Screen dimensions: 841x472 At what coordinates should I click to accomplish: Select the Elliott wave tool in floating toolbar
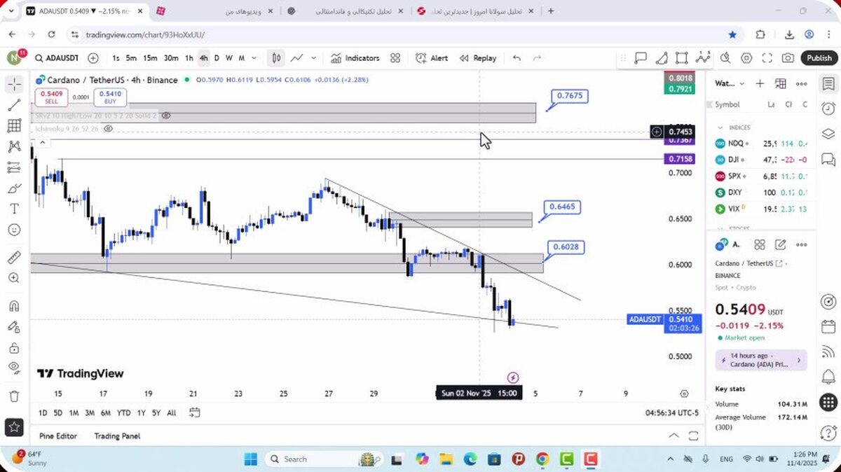click(702, 59)
